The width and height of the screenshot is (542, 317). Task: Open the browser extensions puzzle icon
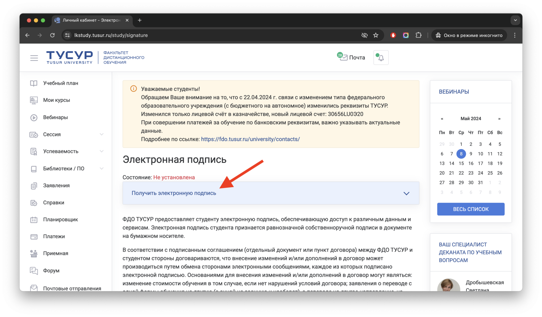pyautogui.click(x=418, y=35)
